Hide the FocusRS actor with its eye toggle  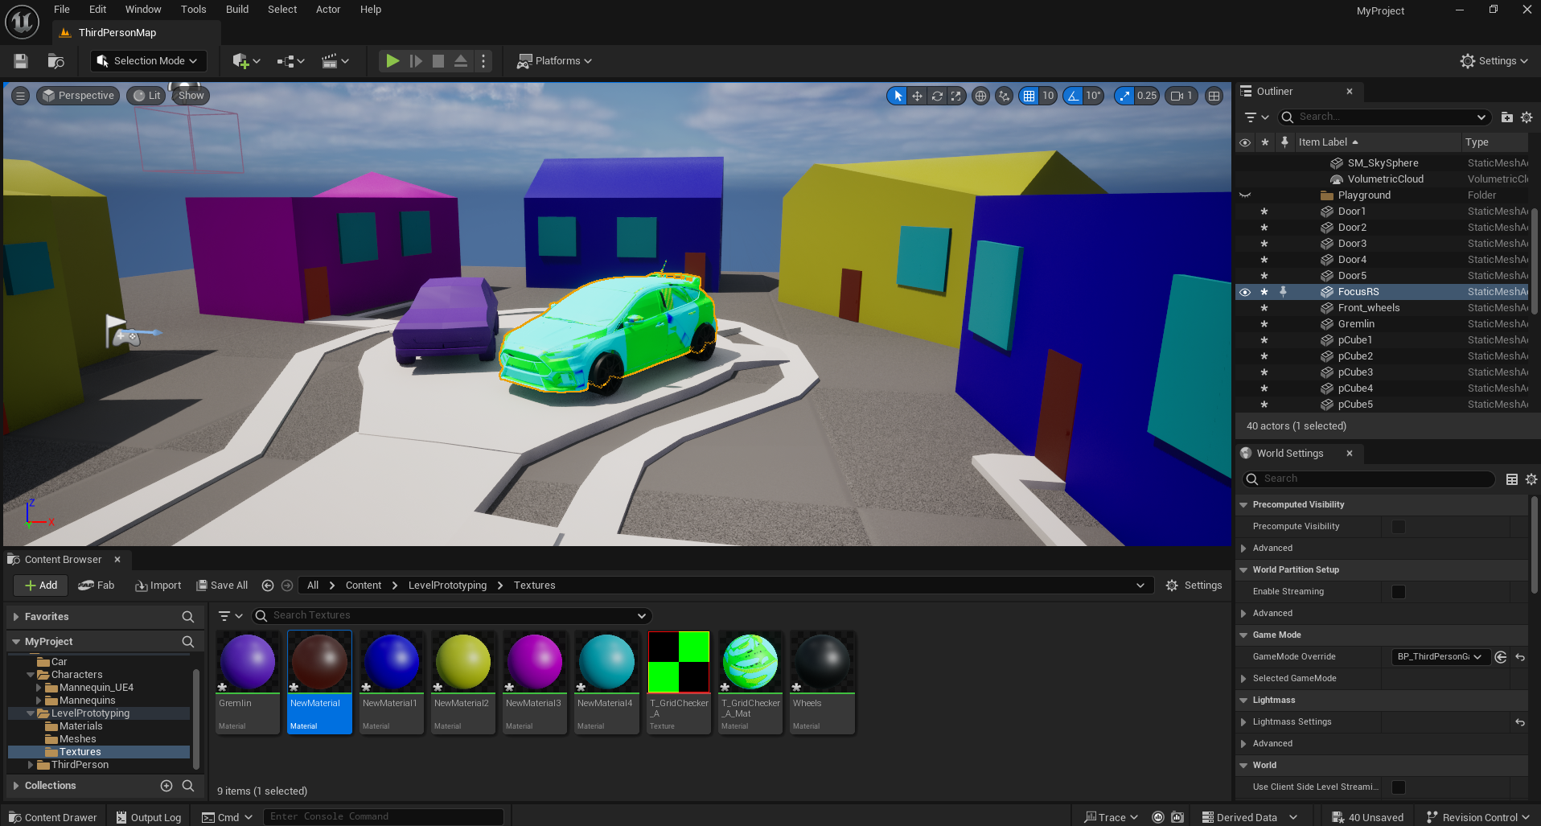coord(1245,291)
